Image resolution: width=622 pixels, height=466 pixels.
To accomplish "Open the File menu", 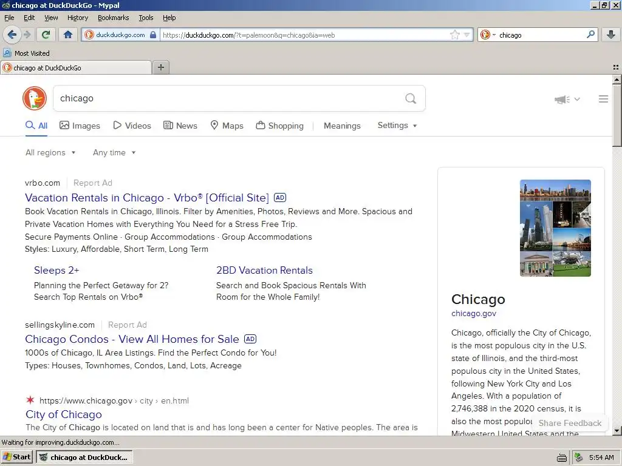I will tap(9, 18).
